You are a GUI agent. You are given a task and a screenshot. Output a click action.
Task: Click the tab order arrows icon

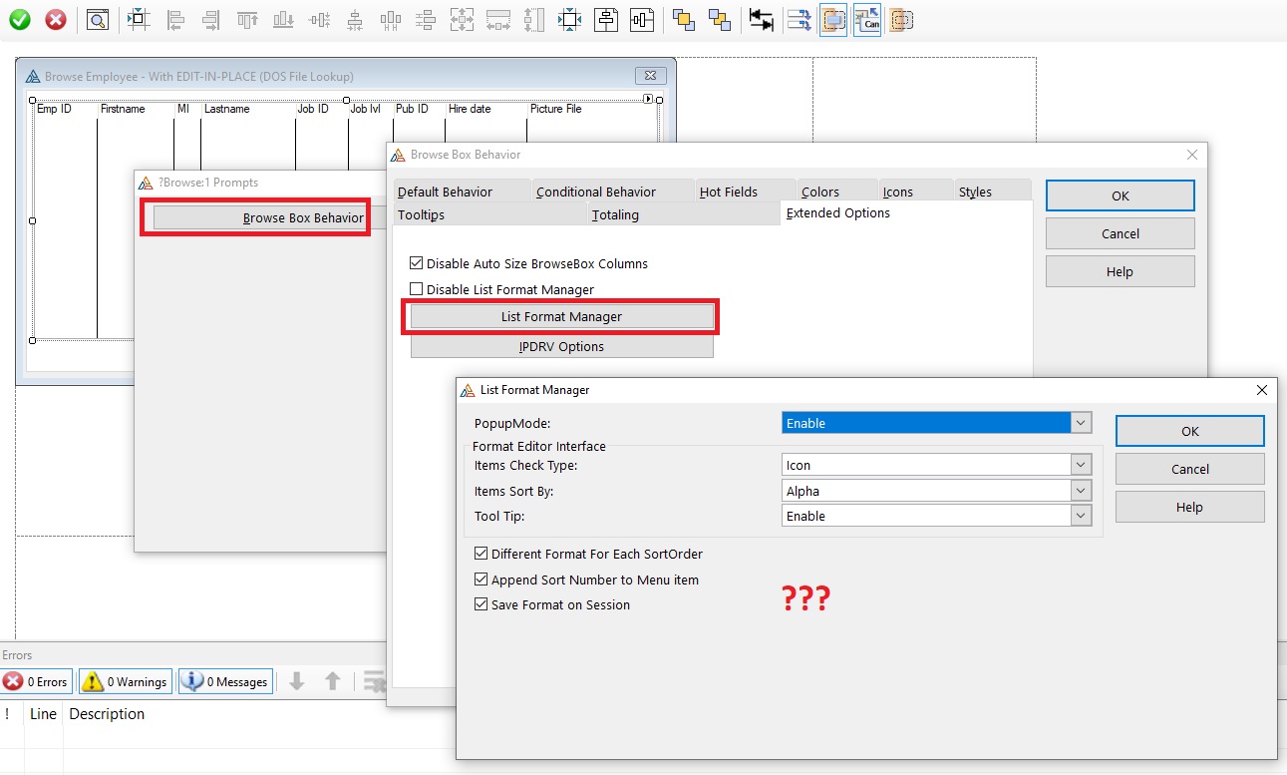pos(762,19)
